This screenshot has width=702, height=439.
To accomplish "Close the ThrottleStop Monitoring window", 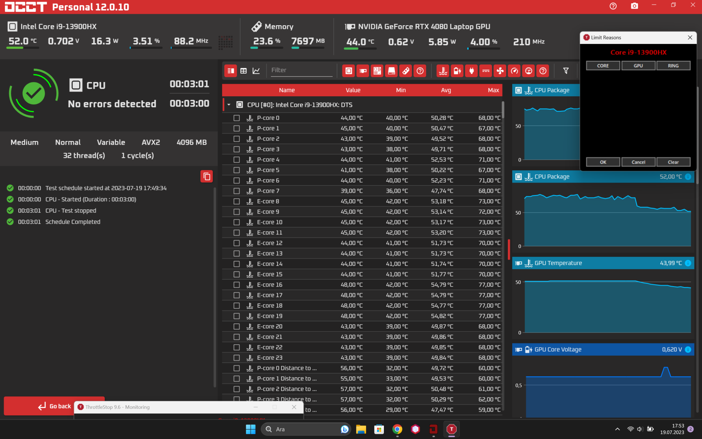I will coord(294,407).
